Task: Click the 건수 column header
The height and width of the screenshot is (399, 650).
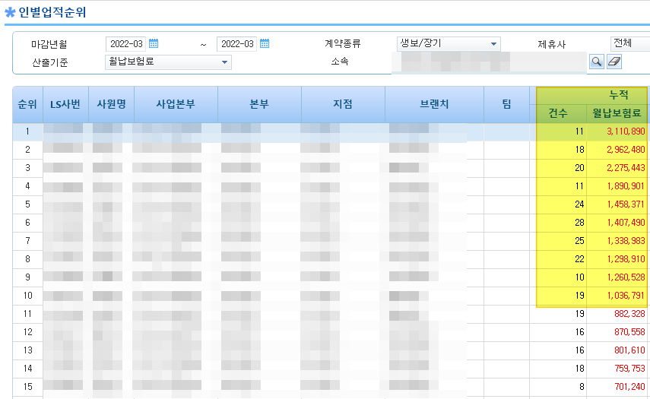Action: (558, 113)
